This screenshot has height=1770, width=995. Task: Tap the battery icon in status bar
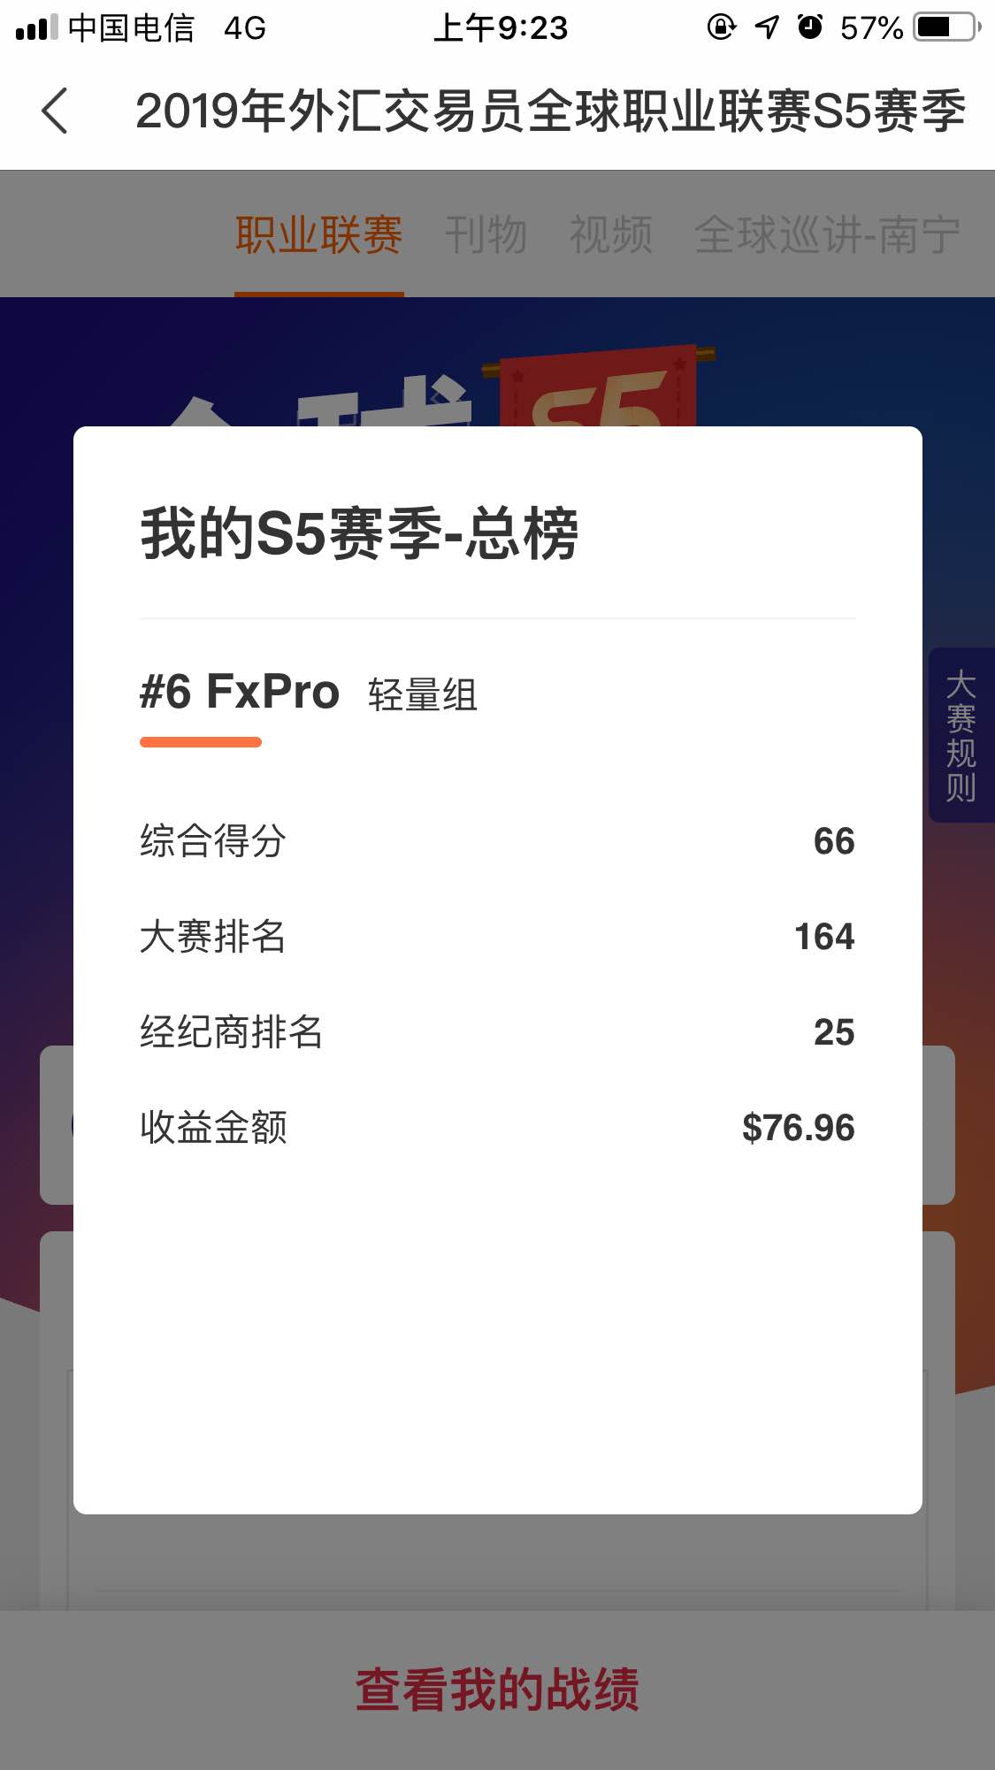(947, 27)
